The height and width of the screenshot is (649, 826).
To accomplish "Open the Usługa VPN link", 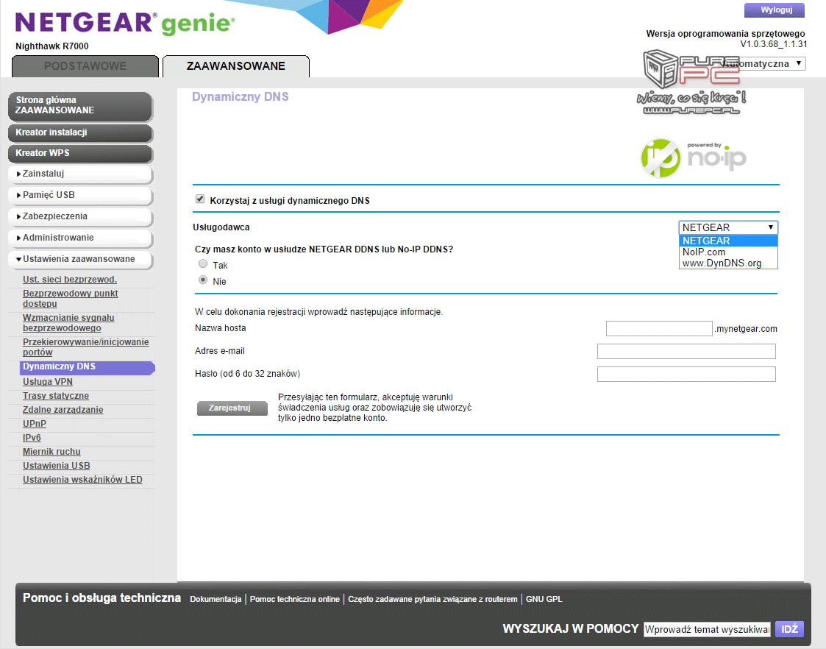I will click(x=47, y=382).
